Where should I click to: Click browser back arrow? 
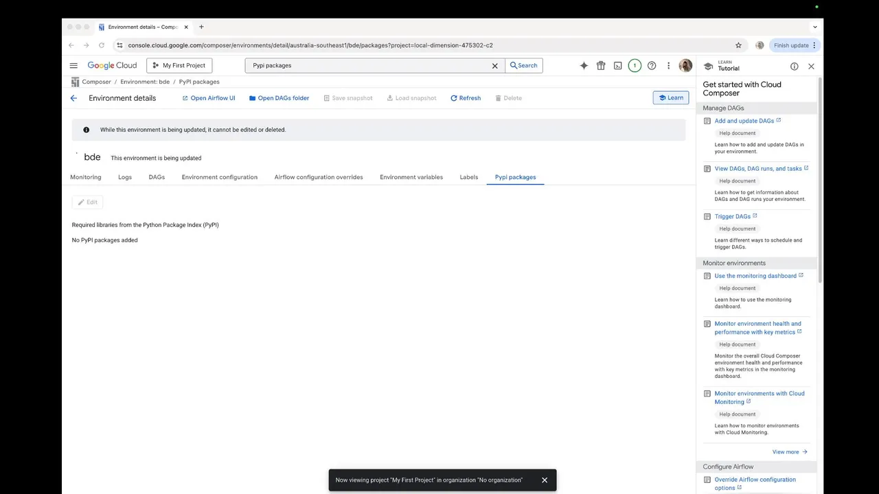(71, 45)
